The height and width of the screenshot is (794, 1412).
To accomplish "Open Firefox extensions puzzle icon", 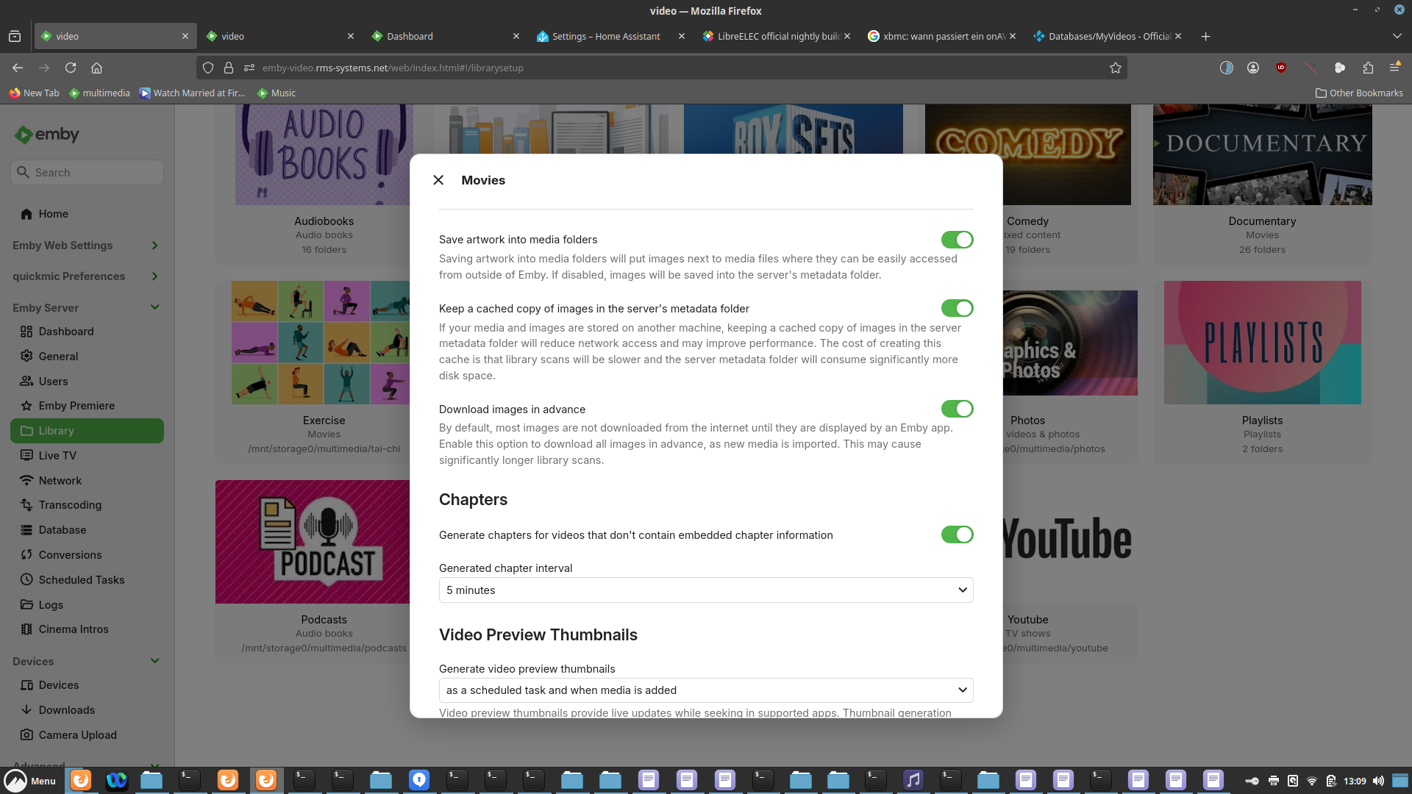I will (1368, 68).
